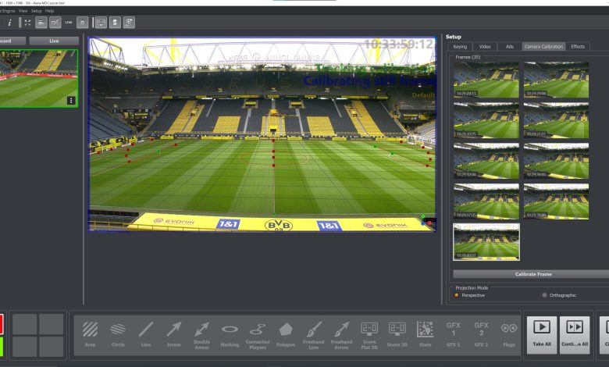Select the Polygon tool

[286, 333]
